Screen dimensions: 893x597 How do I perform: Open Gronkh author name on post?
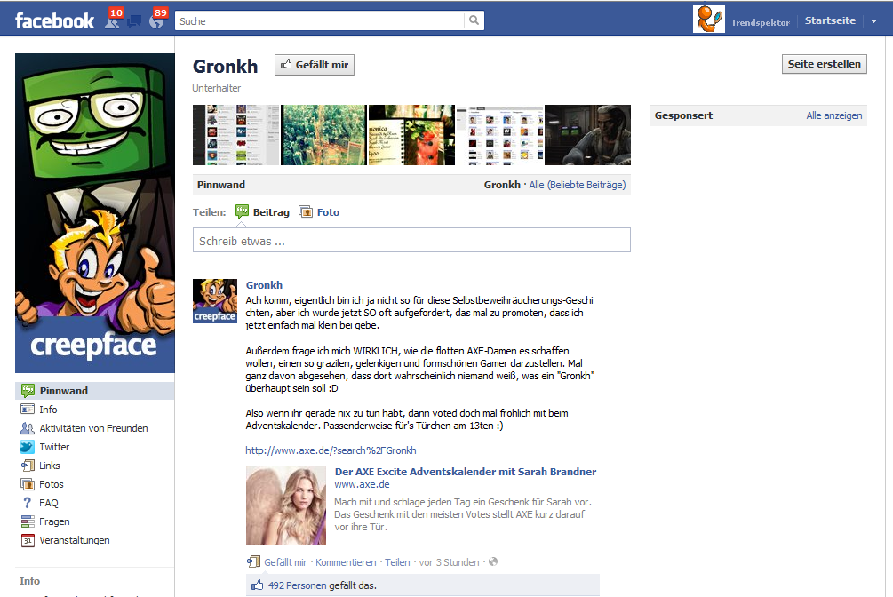(264, 285)
